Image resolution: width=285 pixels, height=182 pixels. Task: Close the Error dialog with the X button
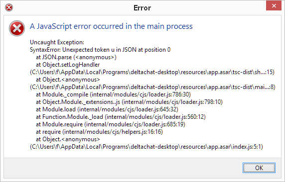click(x=274, y=6)
